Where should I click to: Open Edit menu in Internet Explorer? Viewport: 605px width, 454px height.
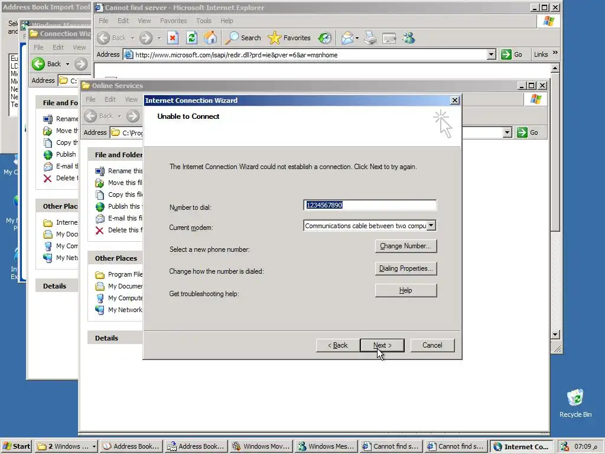coord(123,21)
